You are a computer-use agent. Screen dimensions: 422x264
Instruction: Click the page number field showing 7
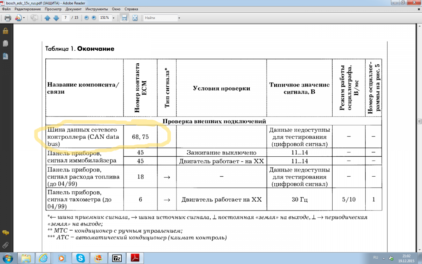[65, 18]
